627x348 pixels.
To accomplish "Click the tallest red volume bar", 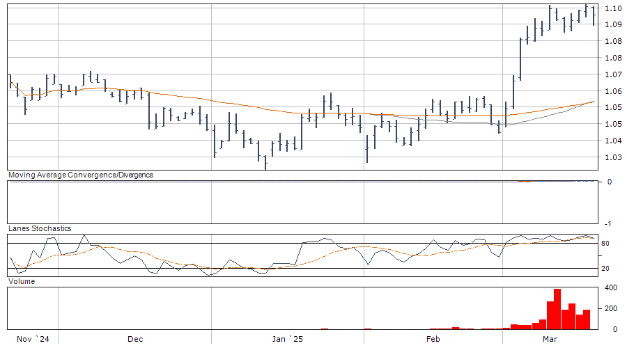I will click(x=557, y=308).
